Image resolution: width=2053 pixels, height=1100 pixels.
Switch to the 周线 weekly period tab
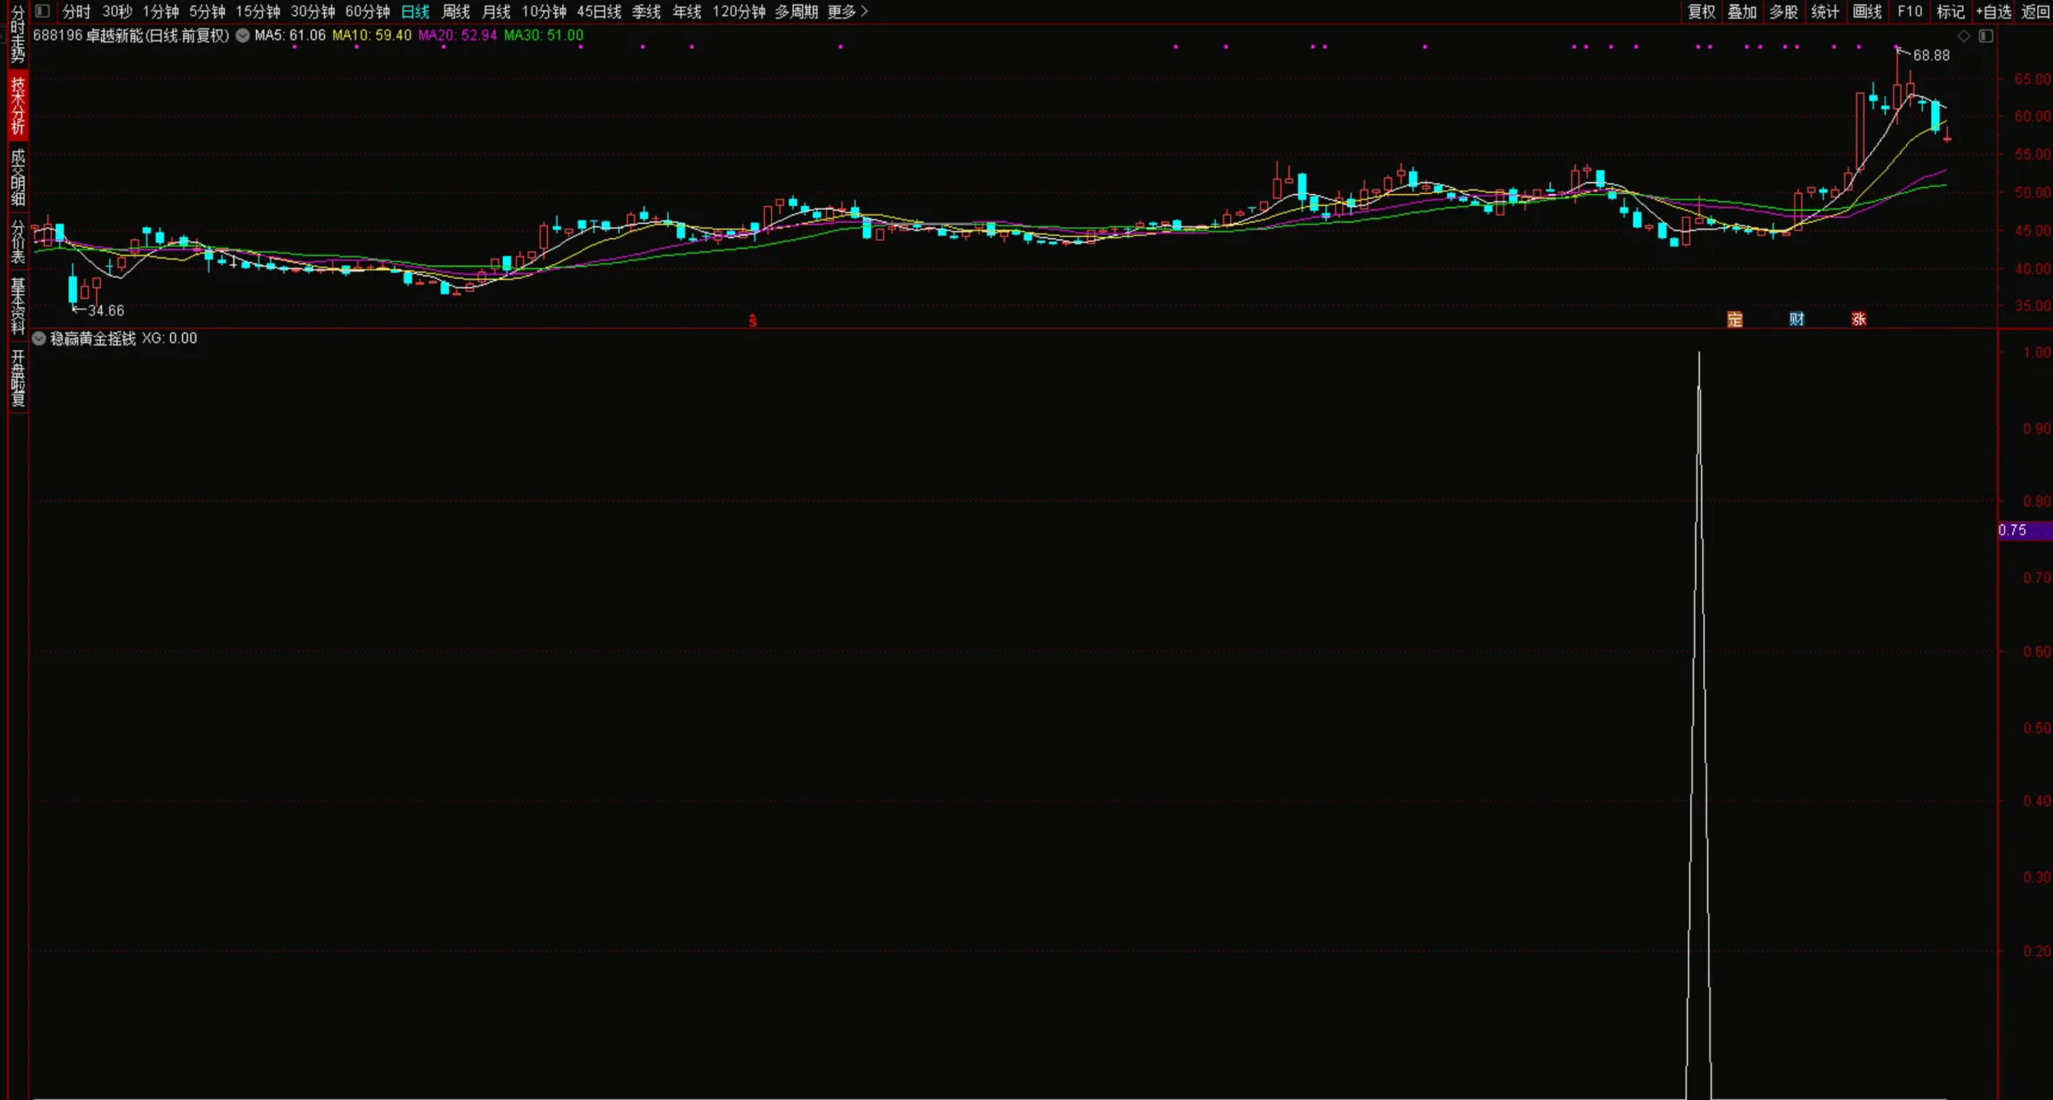tap(456, 11)
